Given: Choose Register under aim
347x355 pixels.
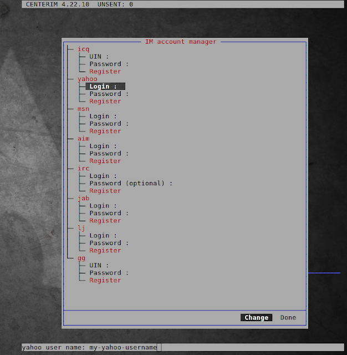Looking at the screenshot, I should 105,161.
